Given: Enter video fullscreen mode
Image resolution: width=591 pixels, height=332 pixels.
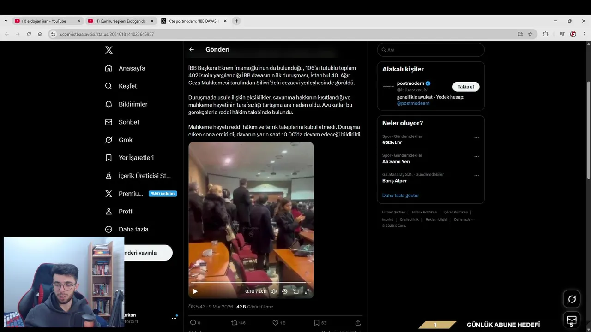Looking at the screenshot, I should pos(307,291).
